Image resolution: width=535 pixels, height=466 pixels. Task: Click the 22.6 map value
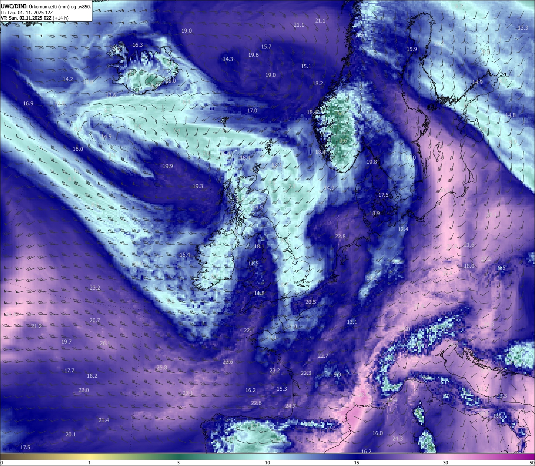pos(256,403)
